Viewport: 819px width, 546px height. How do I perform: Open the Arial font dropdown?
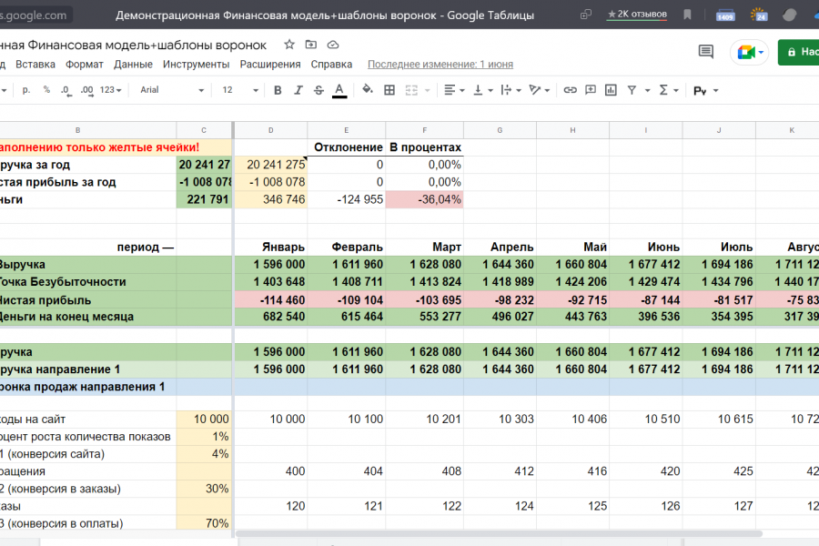pyautogui.click(x=169, y=90)
